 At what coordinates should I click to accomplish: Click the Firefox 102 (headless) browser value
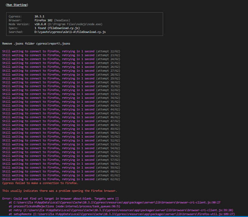[x=52, y=20]
